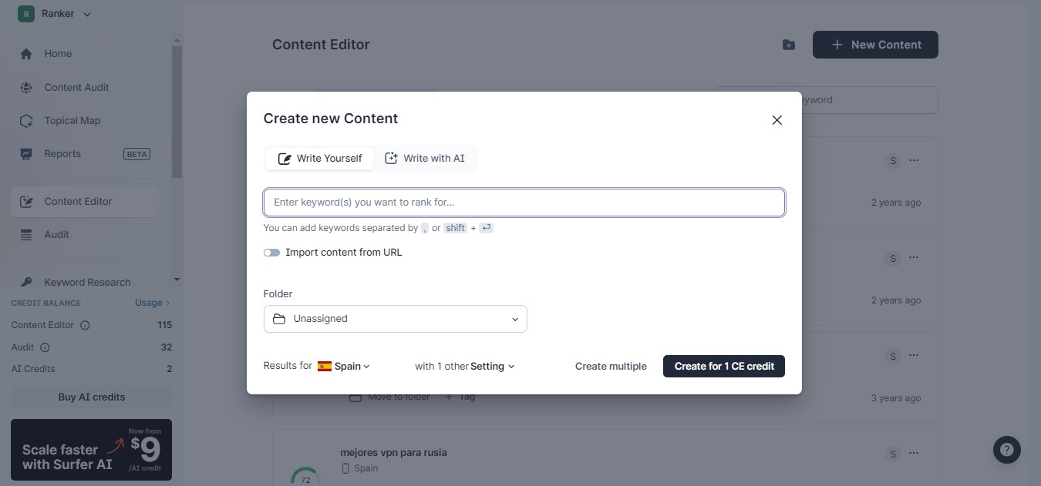1041x486 pixels.
Task: Open the Ranker workspace switcher
Action: coord(55,14)
